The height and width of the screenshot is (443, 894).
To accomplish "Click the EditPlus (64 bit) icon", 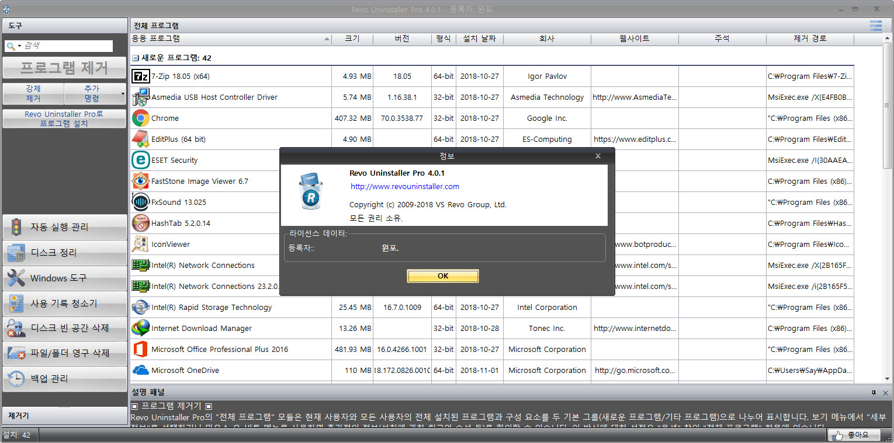I will click(140, 139).
